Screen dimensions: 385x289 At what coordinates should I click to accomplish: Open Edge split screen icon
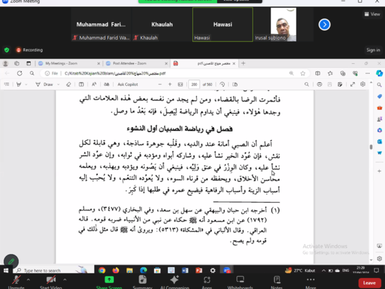pyautogui.click(x=318, y=73)
